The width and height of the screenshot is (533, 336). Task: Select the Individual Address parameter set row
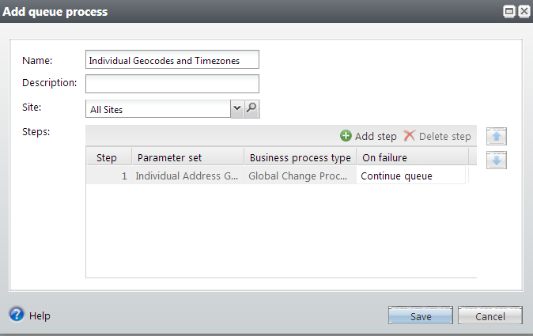tap(187, 176)
